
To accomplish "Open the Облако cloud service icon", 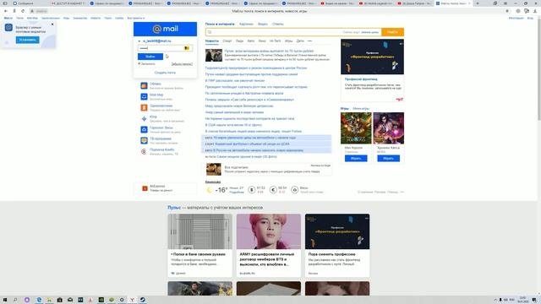I will 144,85.
